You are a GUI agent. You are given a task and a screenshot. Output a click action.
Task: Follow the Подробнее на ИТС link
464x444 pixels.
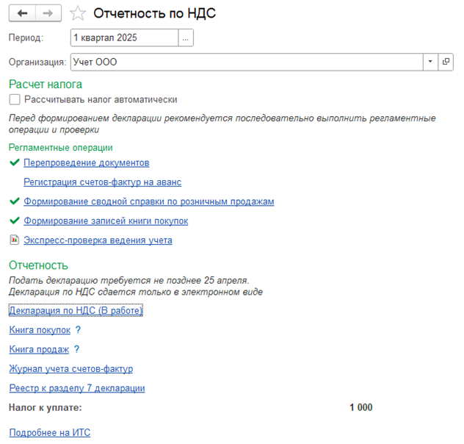[49, 433]
